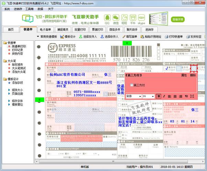Screen dimensions: 207x171
Task: Expand 模板复位 in sidebar
Action: pyautogui.click(x=15, y=105)
